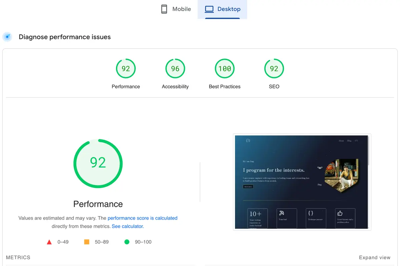The width and height of the screenshot is (400, 266).
Task: Click the large 'Performance' title under the gauge
Action: [x=98, y=204]
